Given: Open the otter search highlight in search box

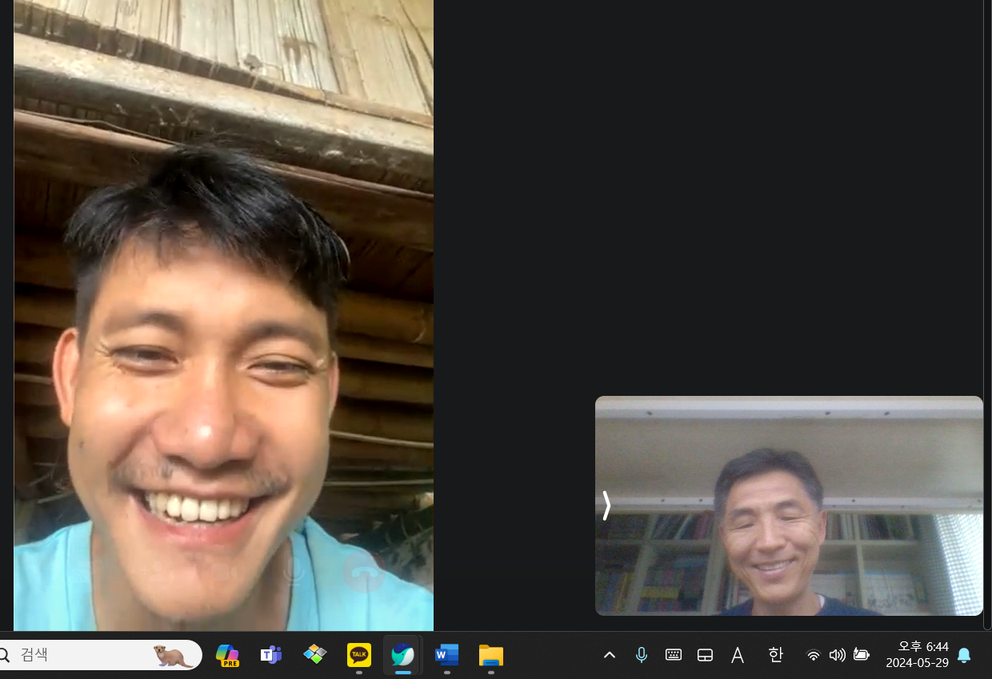Looking at the screenshot, I should [172, 656].
